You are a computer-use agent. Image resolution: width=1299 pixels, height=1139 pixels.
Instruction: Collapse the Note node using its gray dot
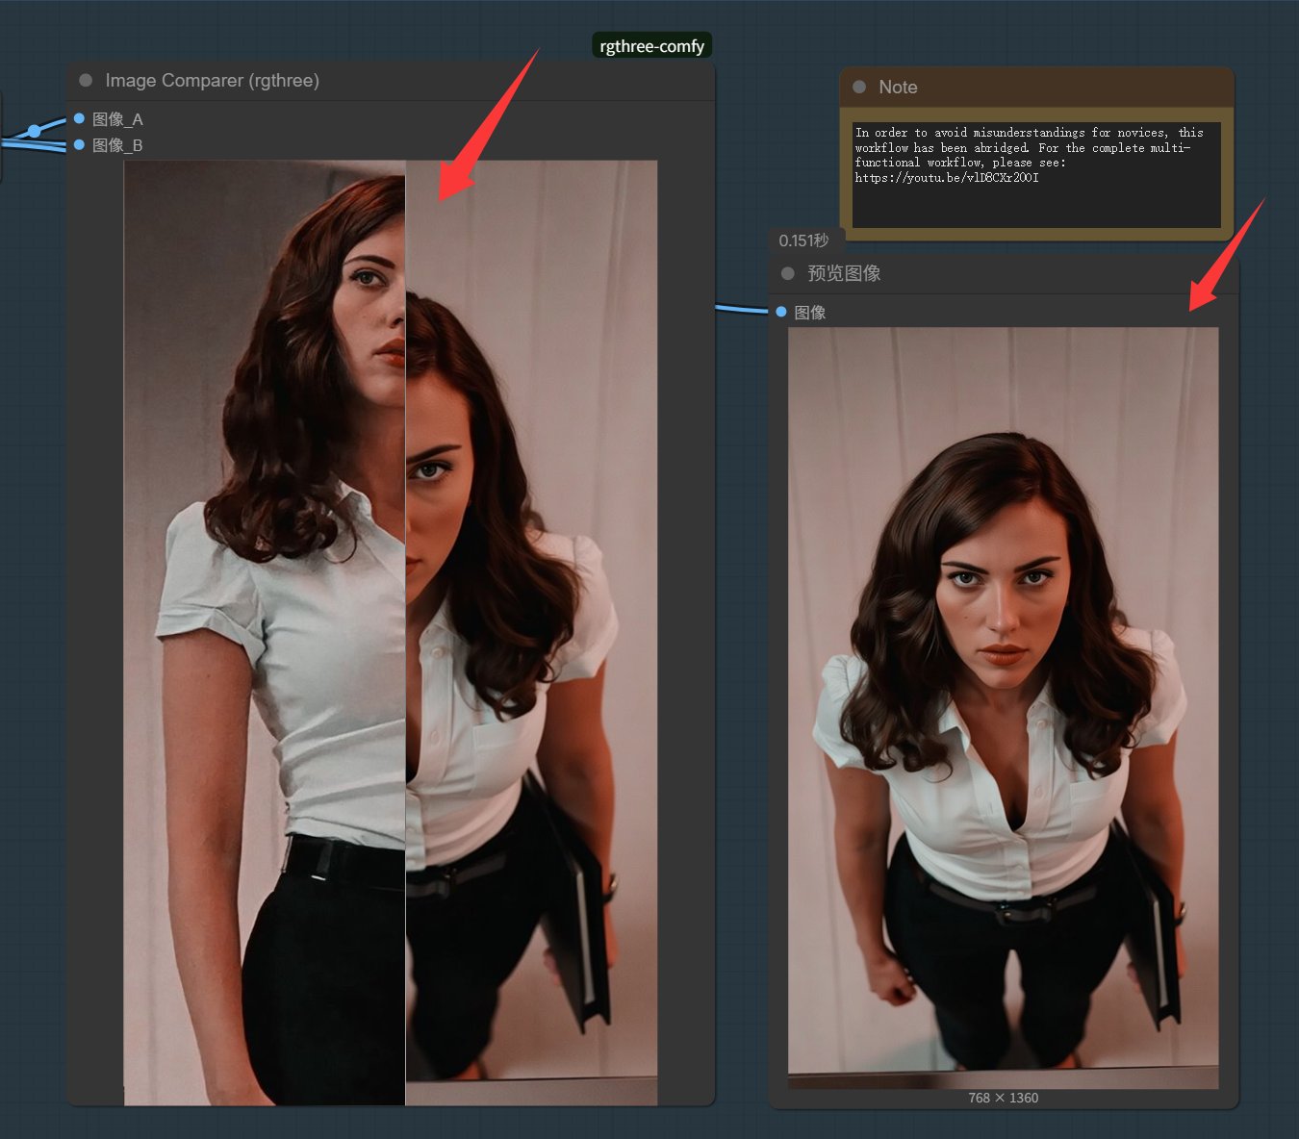point(859,88)
